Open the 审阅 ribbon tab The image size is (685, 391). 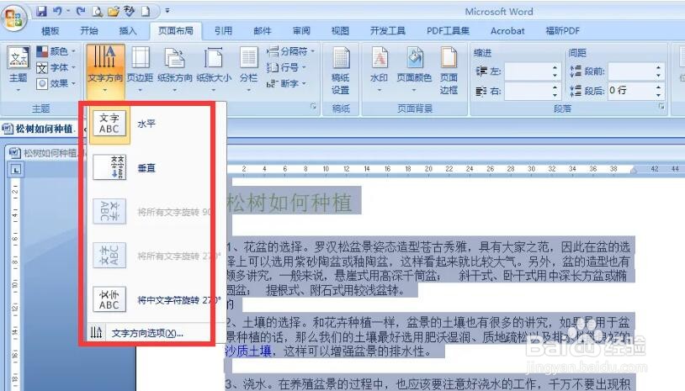[x=301, y=30]
